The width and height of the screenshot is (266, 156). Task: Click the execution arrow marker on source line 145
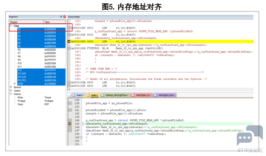tap(70, 124)
